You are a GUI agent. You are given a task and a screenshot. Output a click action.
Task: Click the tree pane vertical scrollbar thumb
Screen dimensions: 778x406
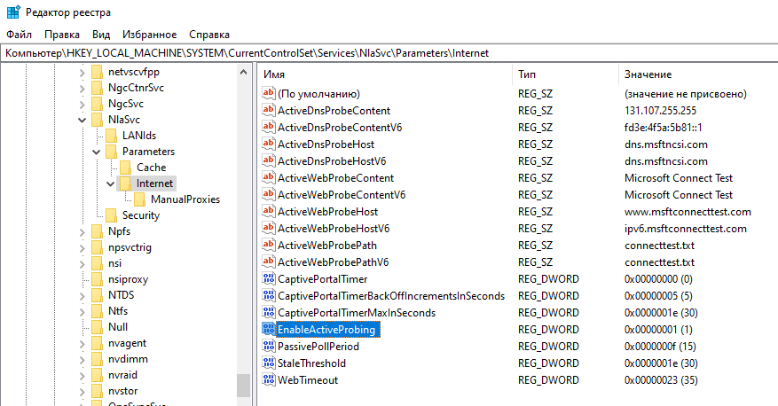tap(243, 385)
